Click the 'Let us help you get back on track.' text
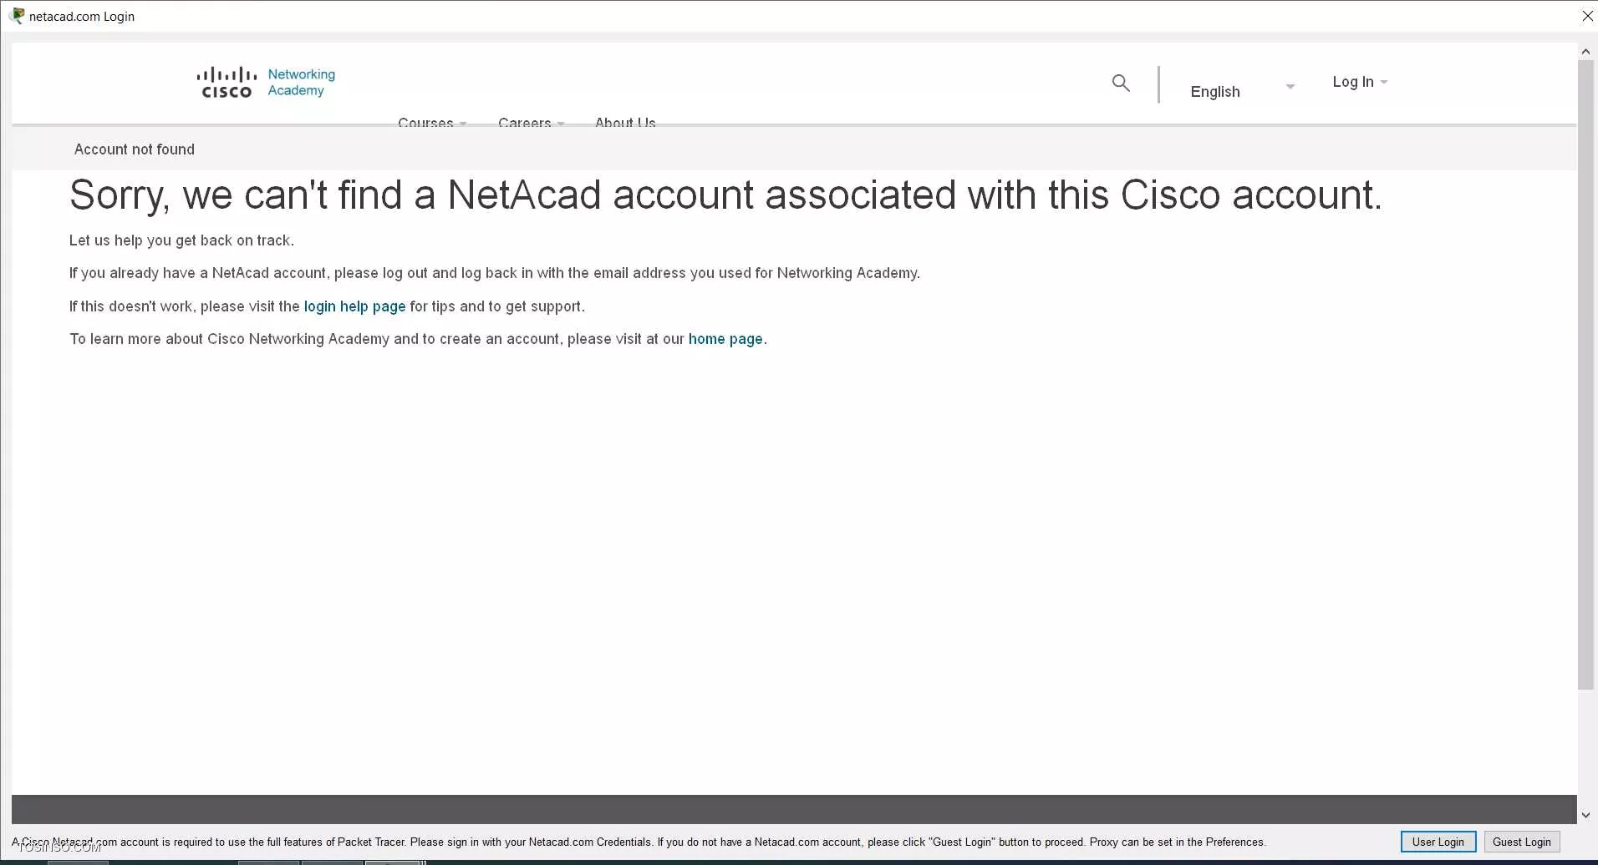 tap(181, 240)
